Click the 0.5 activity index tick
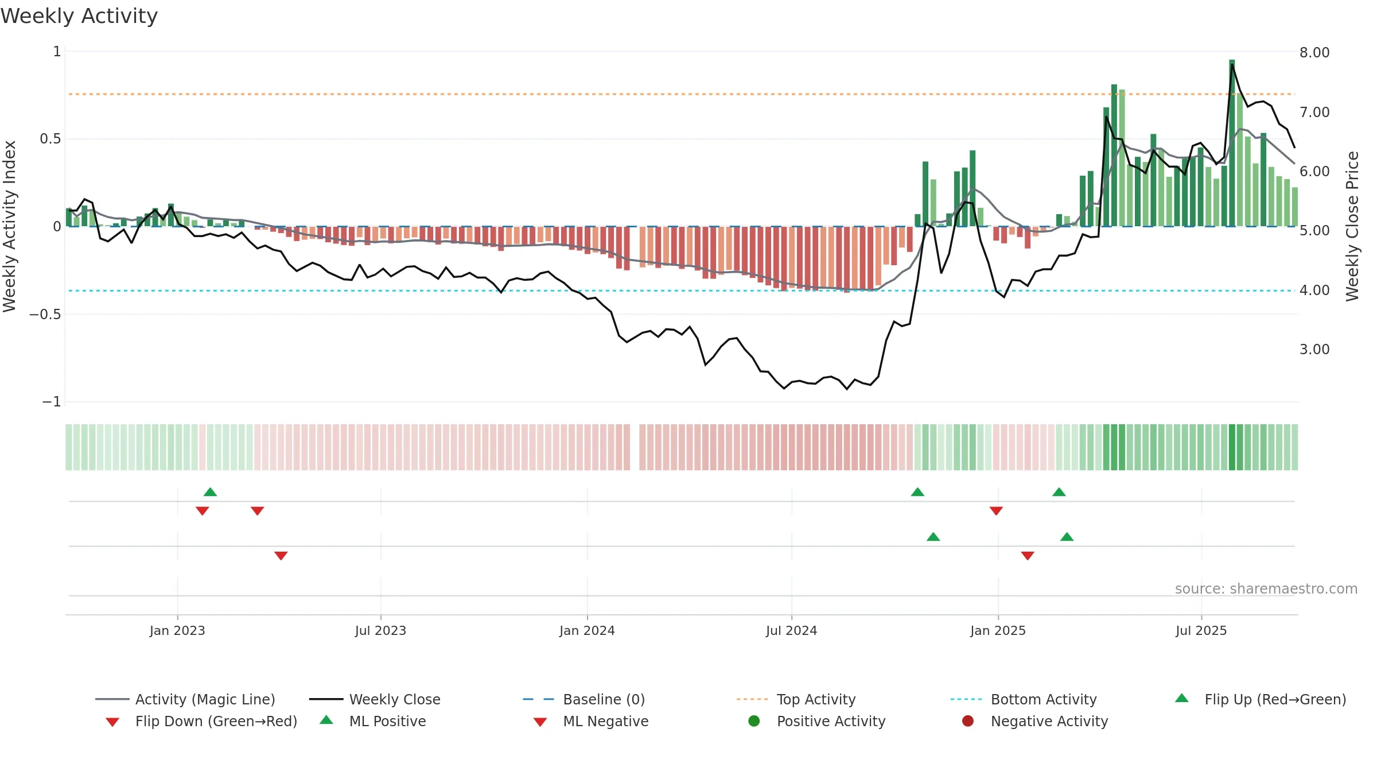Image resolution: width=1377 pixels, height=775 pixels. 50,139
